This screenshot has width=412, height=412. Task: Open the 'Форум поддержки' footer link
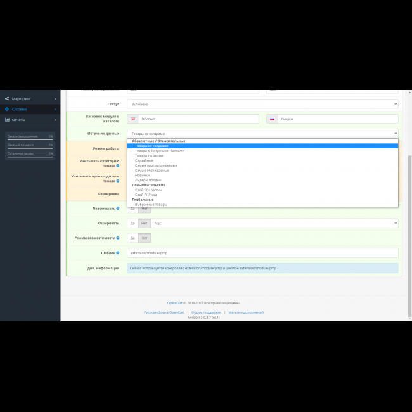click(x=206, y=312)
